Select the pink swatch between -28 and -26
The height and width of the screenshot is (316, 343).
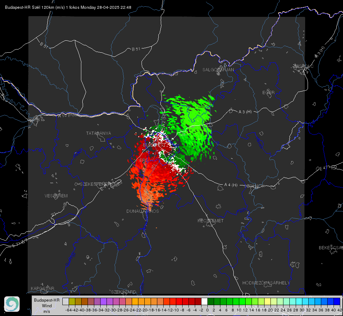tap(122, 301)
